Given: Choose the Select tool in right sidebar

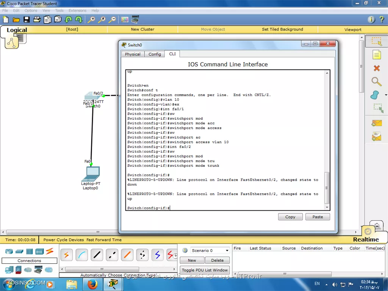Looking at the screenshot, I should (x=377, y=41).
